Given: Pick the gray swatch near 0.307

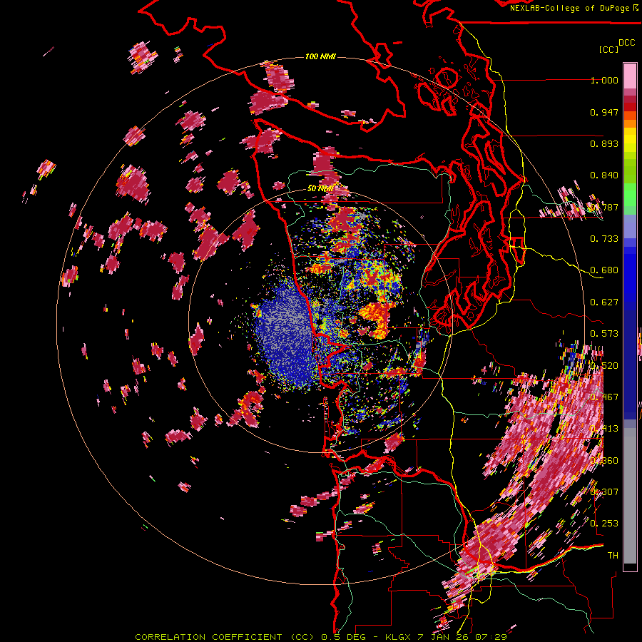Looking at the screenshot, I should pyautogui.click(x=630, y=496).
